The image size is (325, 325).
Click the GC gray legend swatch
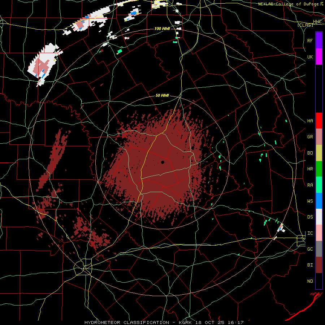point(319,249)
